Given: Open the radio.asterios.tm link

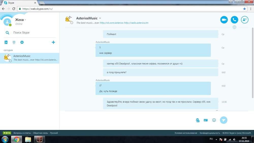Looking at the screenshot, I should (136, 23).
